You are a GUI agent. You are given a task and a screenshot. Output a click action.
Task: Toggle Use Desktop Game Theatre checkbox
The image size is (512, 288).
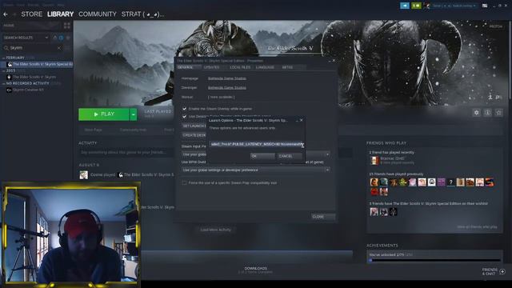pos(185,116)
